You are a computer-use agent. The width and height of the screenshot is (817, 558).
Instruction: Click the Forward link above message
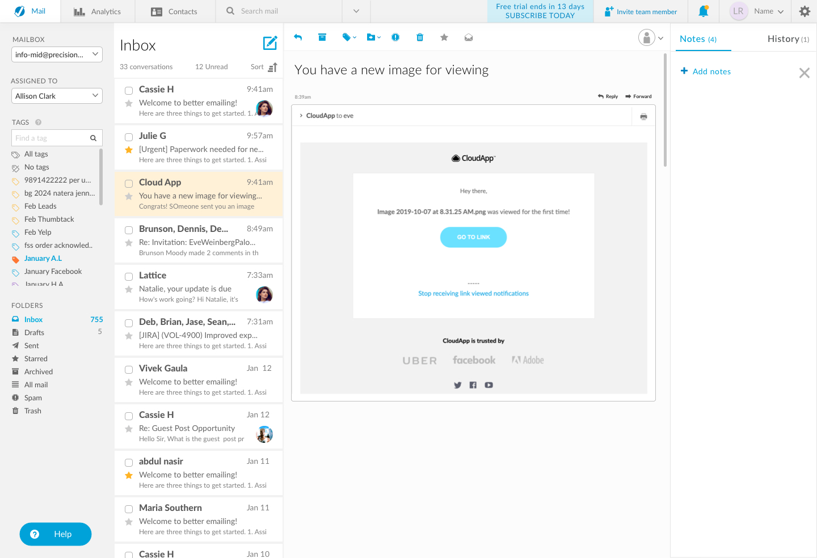pyautogui.click(x=638, y=96)
